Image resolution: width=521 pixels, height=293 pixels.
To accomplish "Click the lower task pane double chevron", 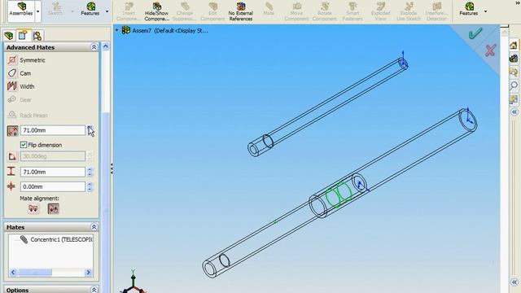I will [514, 282].
